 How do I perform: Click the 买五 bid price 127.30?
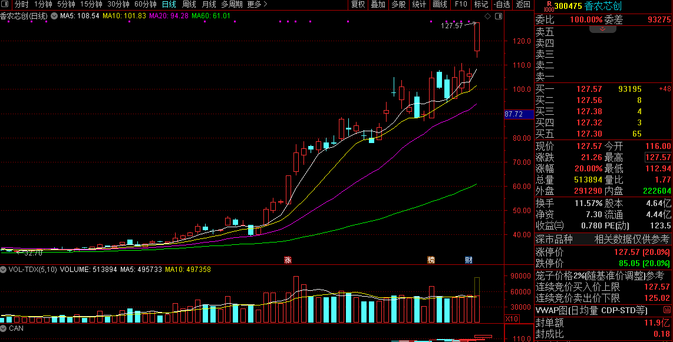tap(589, 134)
